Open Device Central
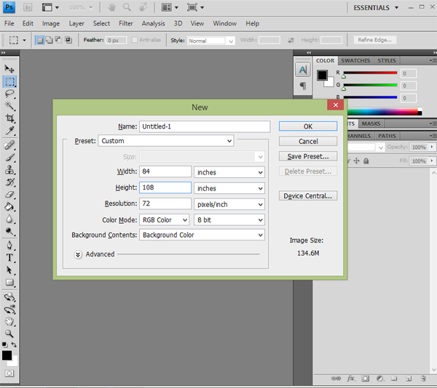 pos(308,196)
